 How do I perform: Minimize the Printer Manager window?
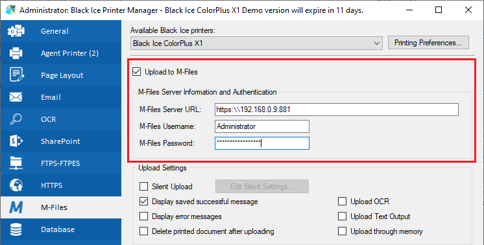(x=409, y=10)
